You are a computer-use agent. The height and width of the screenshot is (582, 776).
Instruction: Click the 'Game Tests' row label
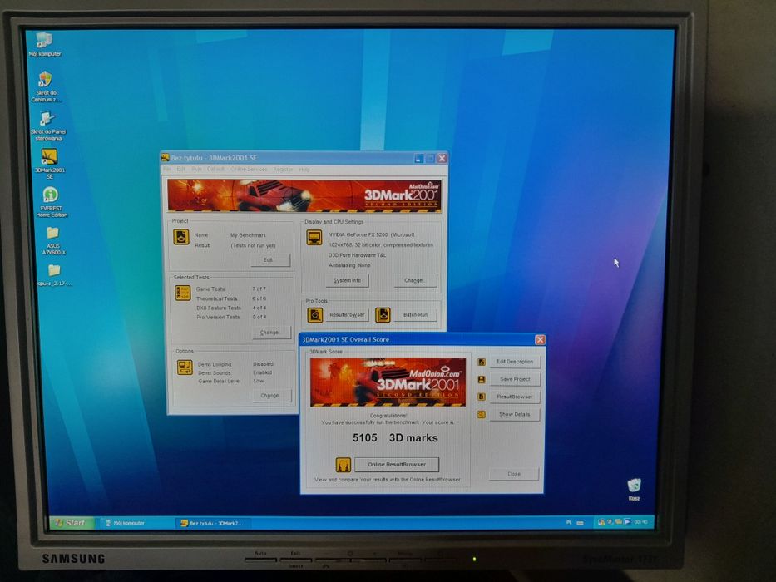(210, 289)
